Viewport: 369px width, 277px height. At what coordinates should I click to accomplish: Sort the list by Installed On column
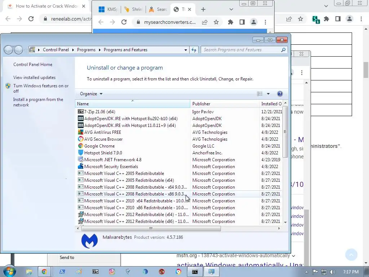click(271, 104)
